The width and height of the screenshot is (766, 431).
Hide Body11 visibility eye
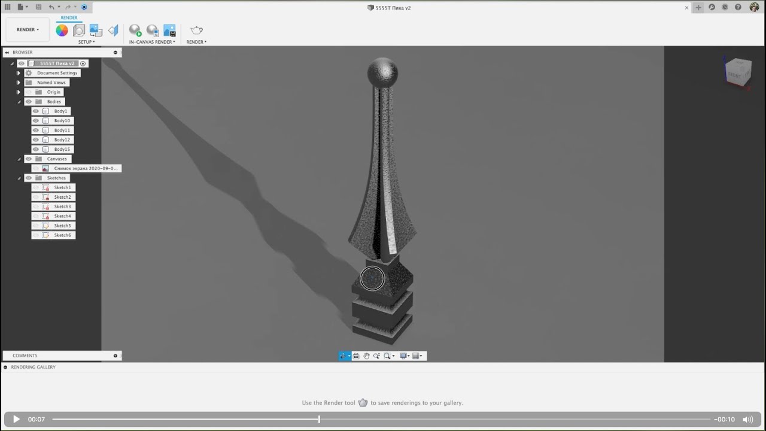(36, 130)
